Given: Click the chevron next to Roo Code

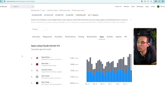Looking at the screenshot, I should click(51, 82).
